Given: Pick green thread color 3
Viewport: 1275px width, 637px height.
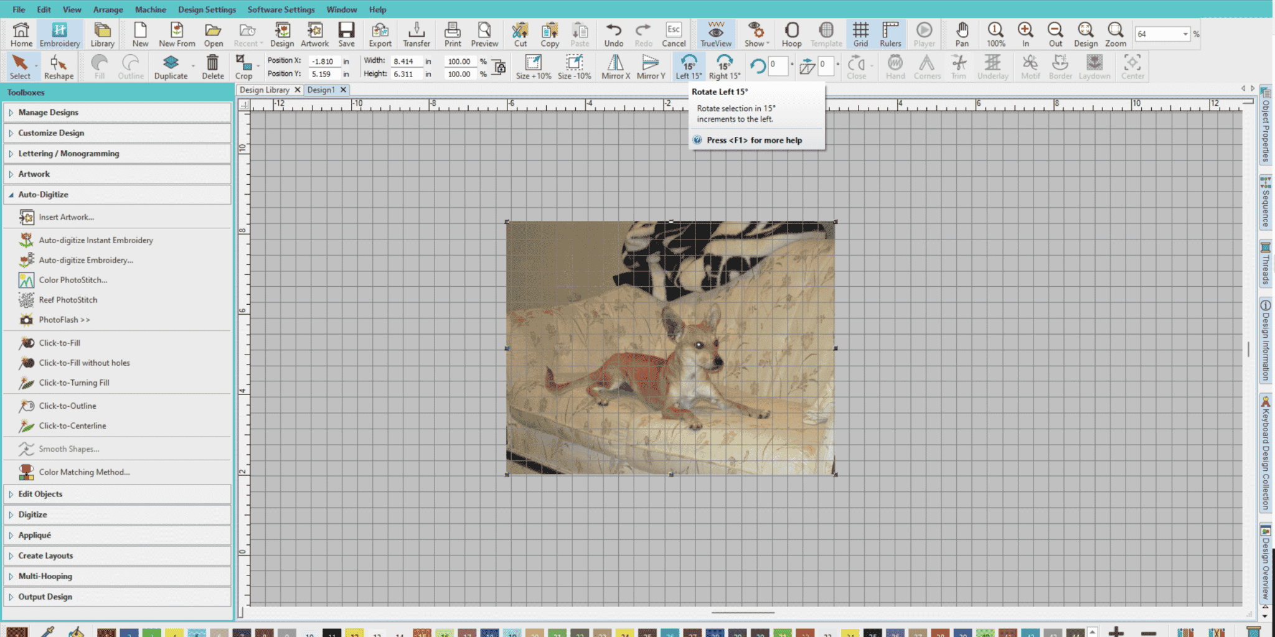Looking at the screenshot, I should coord(151,633).
